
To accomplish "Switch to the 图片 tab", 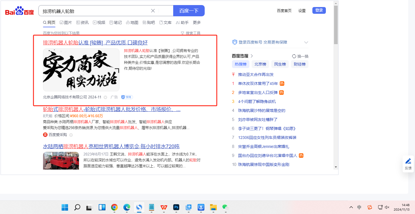I will click(66, 22).
